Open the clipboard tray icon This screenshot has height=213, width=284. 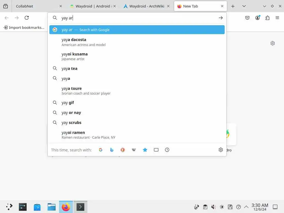point(205,207)
